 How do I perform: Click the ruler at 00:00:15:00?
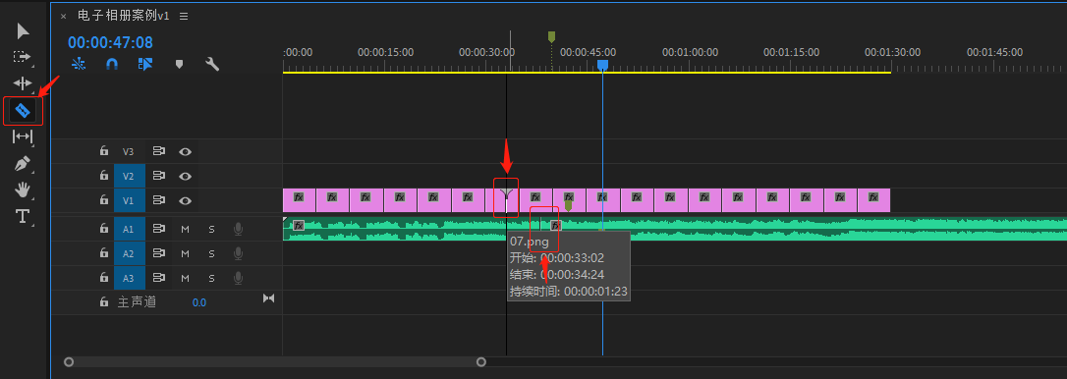385,52
